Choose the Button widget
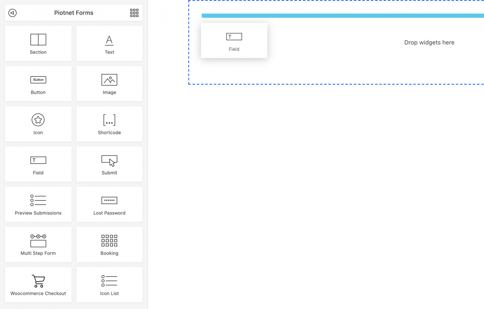This screenshot has width=484, height=309. point(38,83)
